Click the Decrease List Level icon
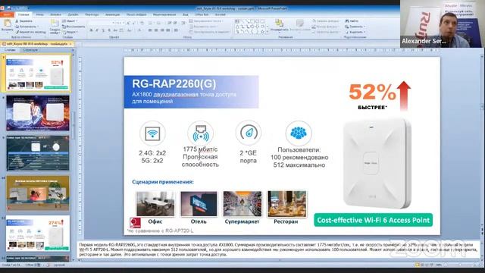485x273 pixels. tap(170, 24)
